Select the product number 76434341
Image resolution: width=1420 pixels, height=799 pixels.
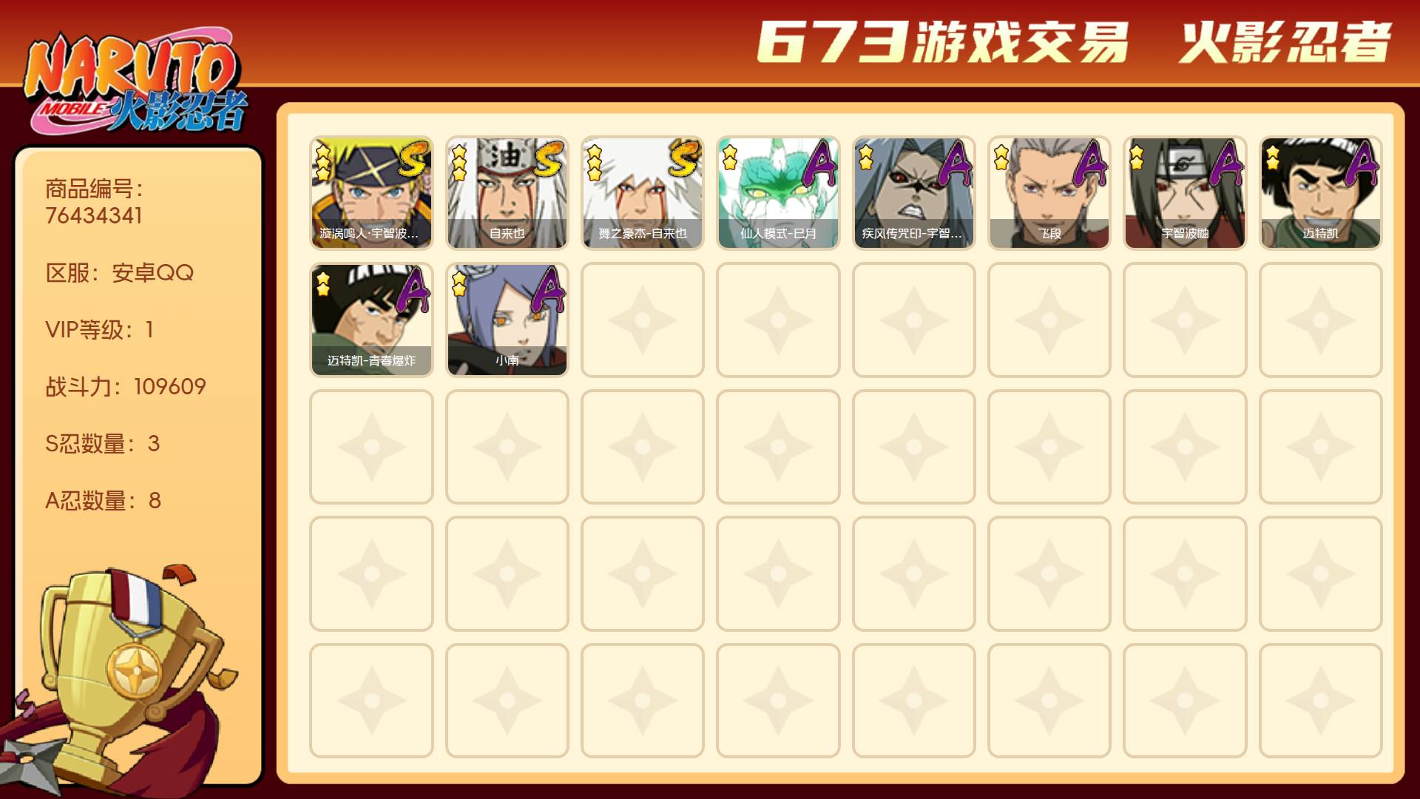[94, 216]
